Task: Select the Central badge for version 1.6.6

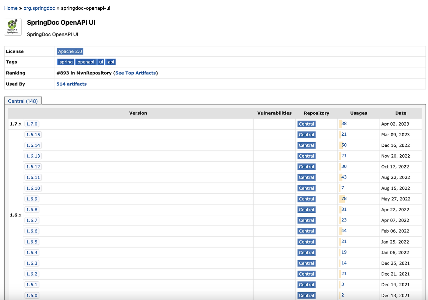Action: (x=307, y=231)
